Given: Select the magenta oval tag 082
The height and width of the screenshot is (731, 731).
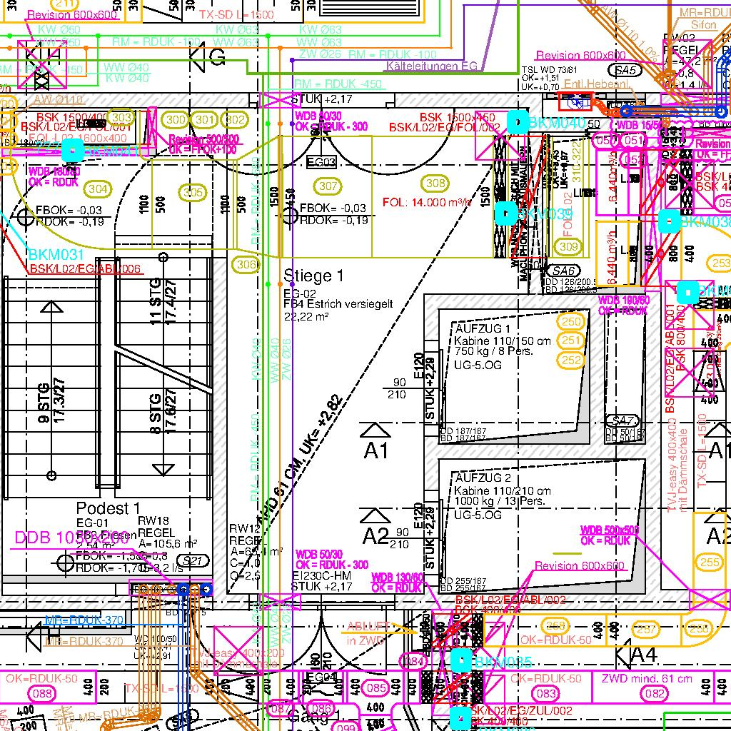Looking at the screenshot, I should (655, 693).
